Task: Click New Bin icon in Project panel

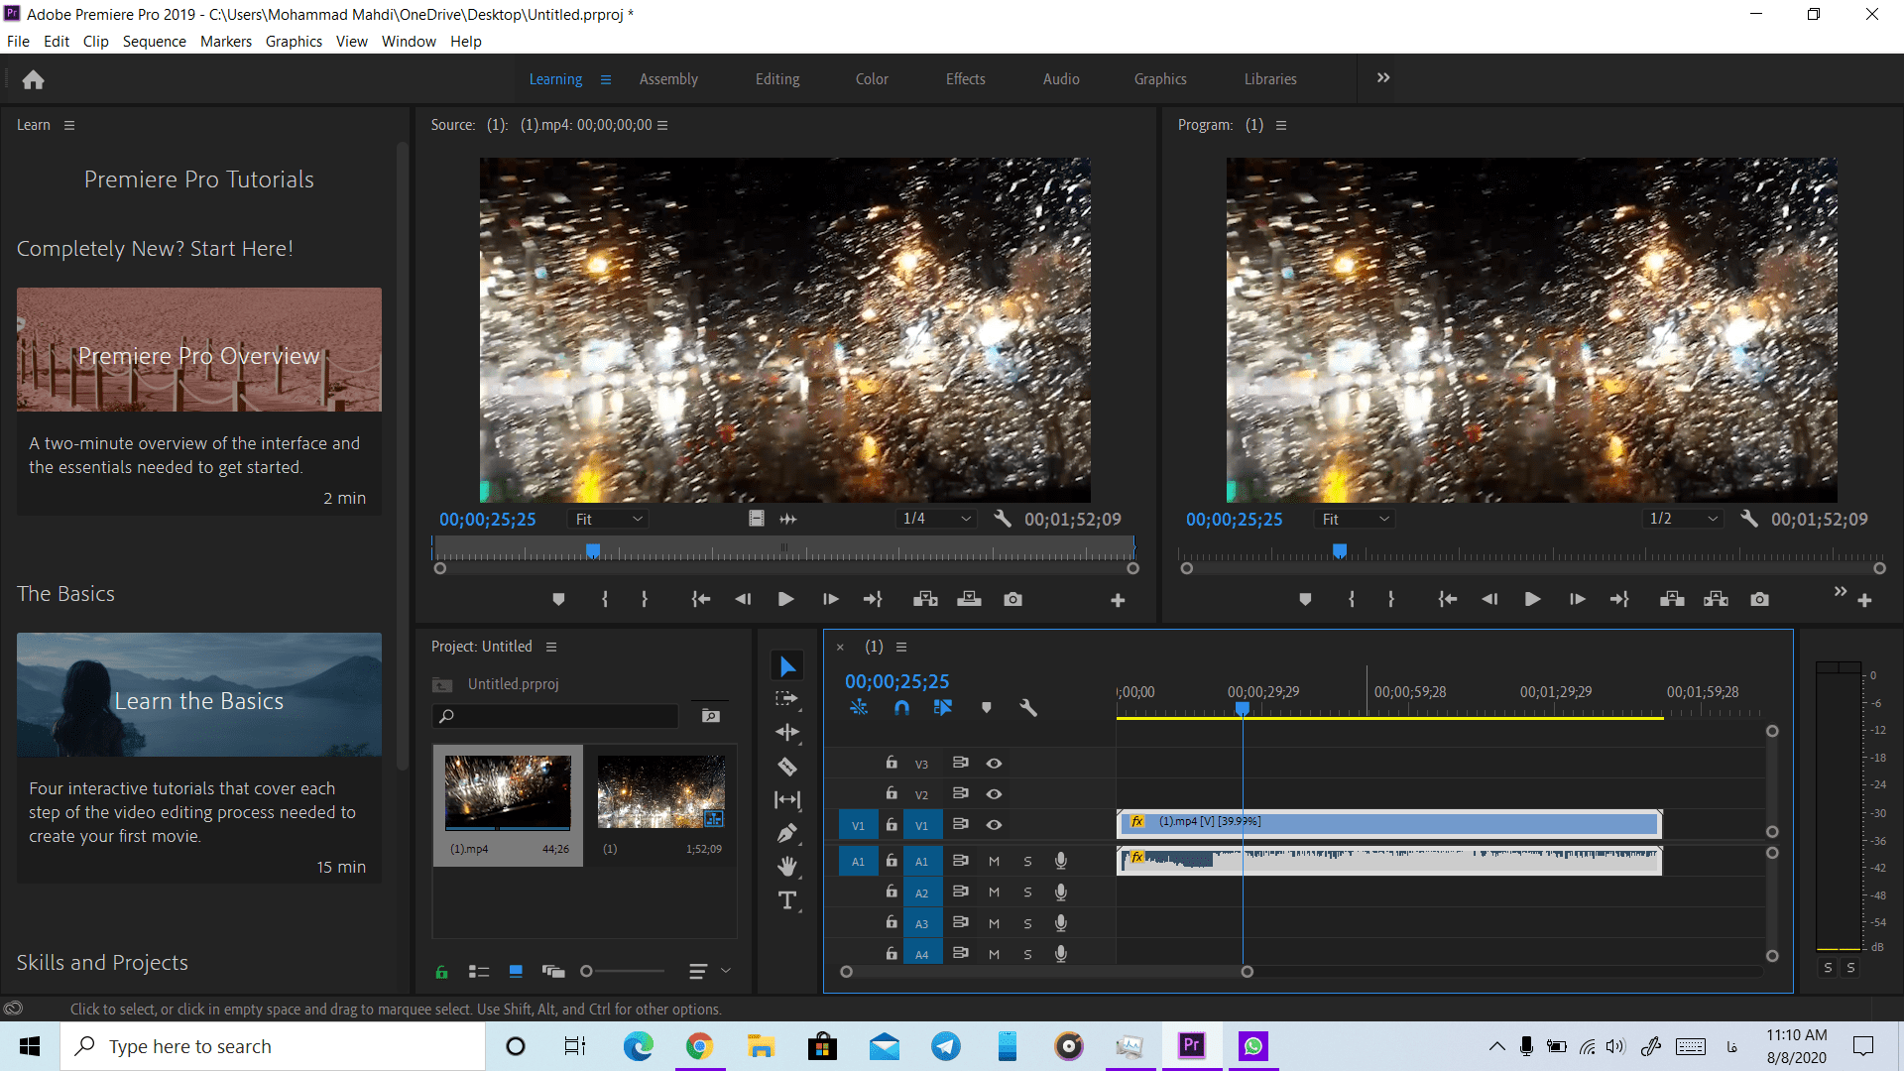Action: coord(711,715)
